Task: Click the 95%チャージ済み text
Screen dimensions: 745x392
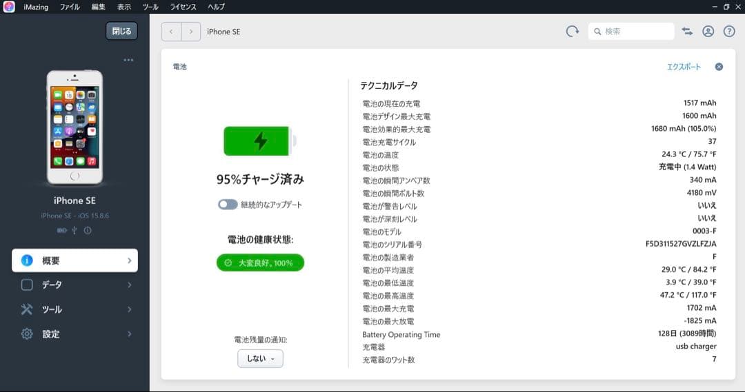Action: click(260, 179)
